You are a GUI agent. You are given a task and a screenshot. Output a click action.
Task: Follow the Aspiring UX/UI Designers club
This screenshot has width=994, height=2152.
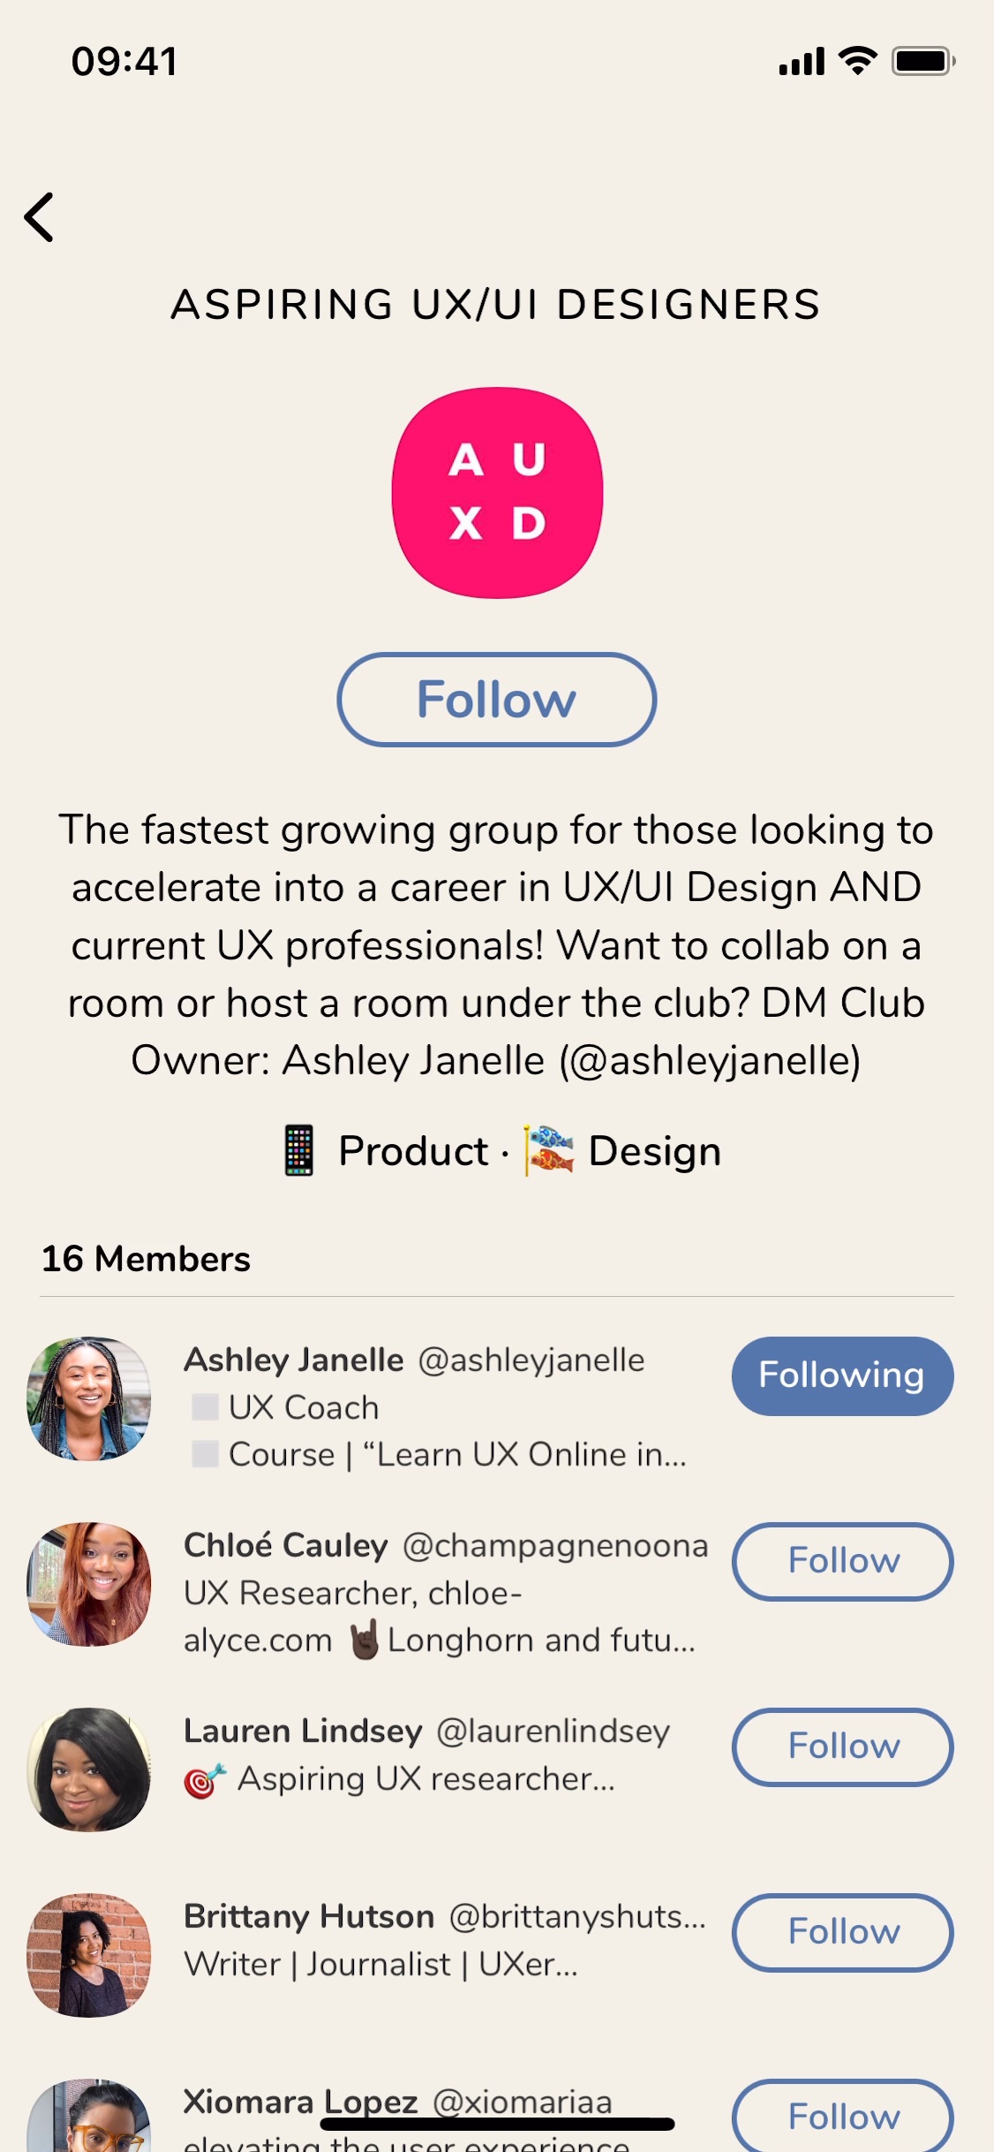[x=496, y=700]
